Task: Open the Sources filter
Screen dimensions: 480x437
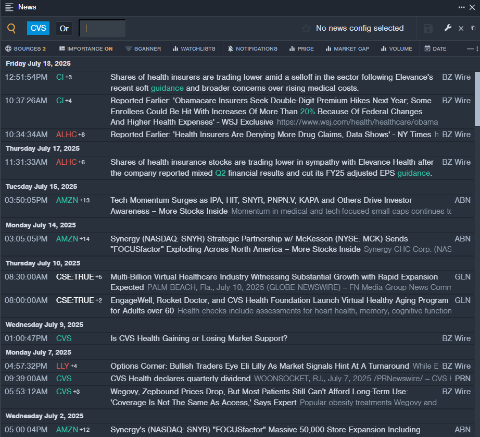Action: 26,49
